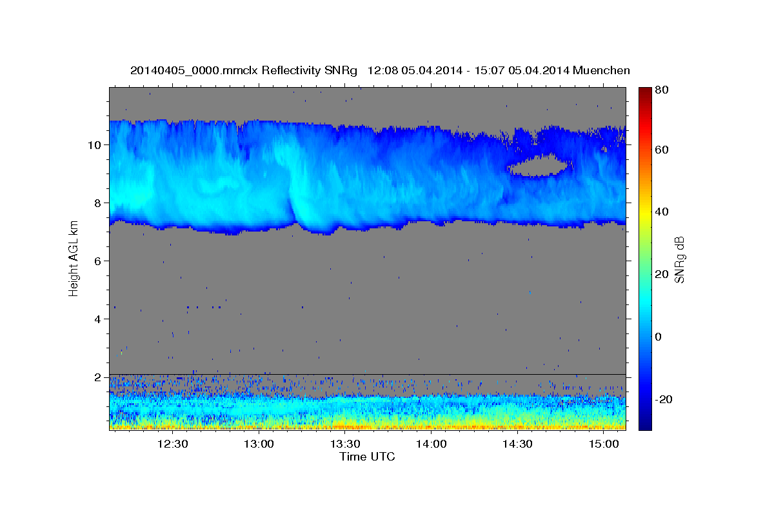
Task: Click the colorbar value 60
Action: [661, 150]
